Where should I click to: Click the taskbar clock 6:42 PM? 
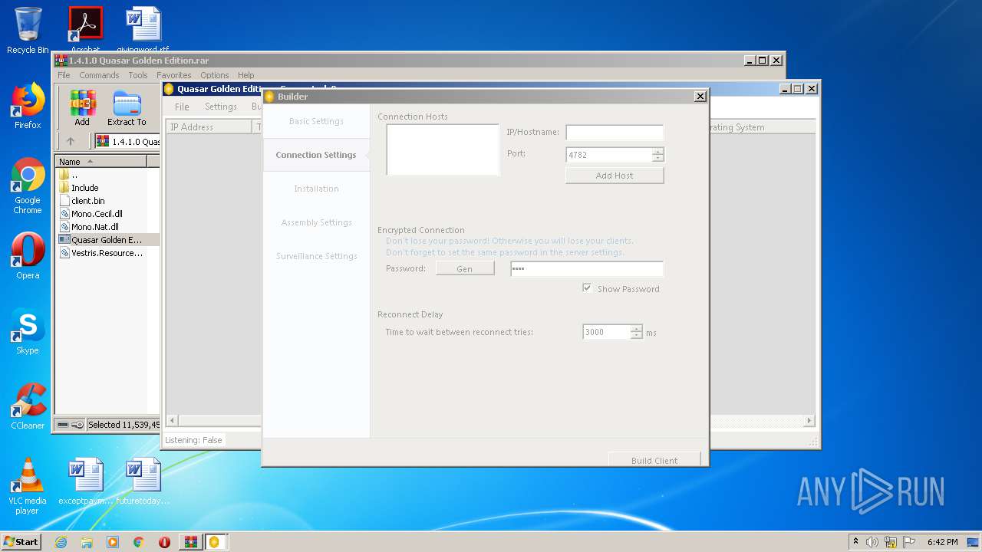(x=942, y=542)
